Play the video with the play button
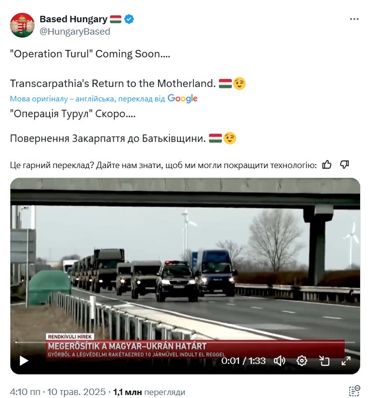Viewport: 369px width, 398px height. [x=24, y=361]
